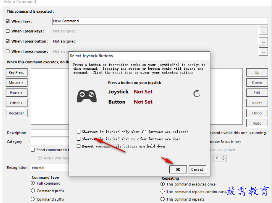Image resolution: width=272 pixels, height=203 pixels.
Task: Select the 'Command prefix' type
Action: pyautogui.click(x=33, y=191)
